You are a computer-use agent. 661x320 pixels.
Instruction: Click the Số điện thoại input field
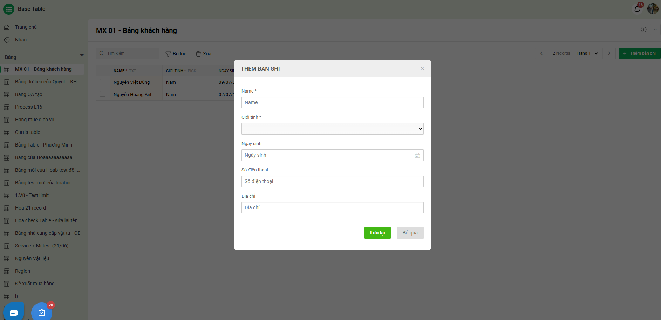coord(332,181)
